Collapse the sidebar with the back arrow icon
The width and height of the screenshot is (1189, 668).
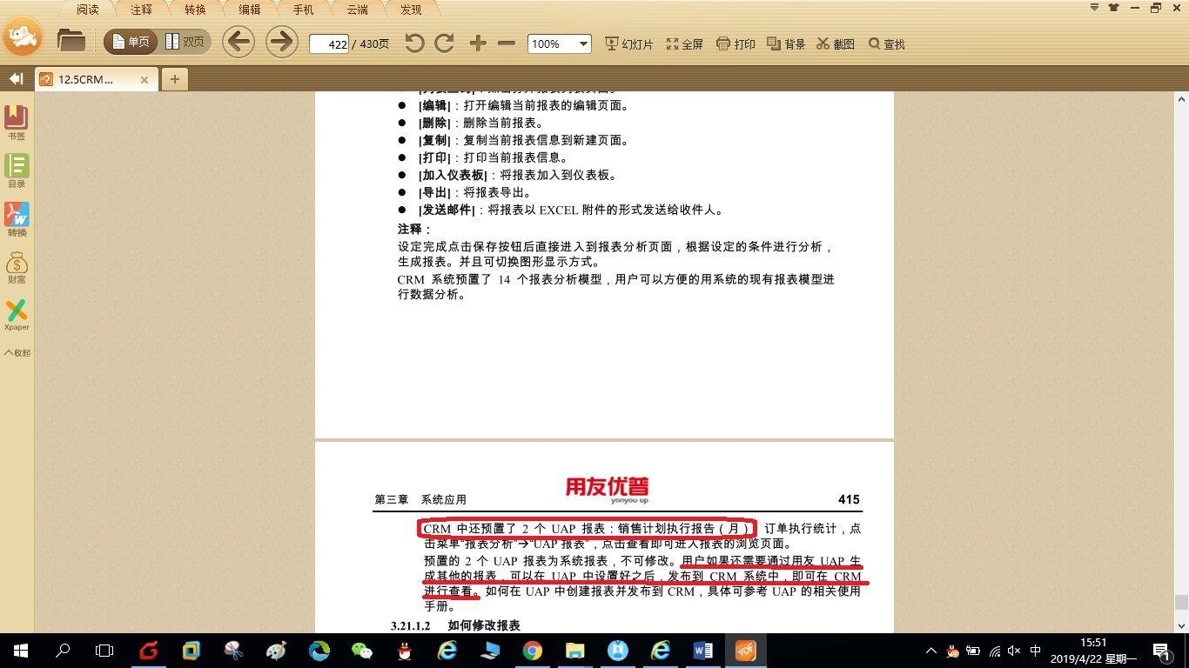coord(16,79)
